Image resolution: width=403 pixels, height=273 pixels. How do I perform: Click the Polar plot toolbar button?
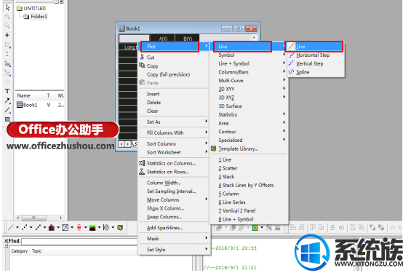(106, 227)
